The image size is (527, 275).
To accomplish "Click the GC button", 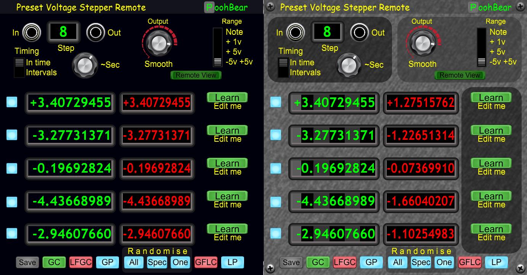I will (x=54, y=262).
